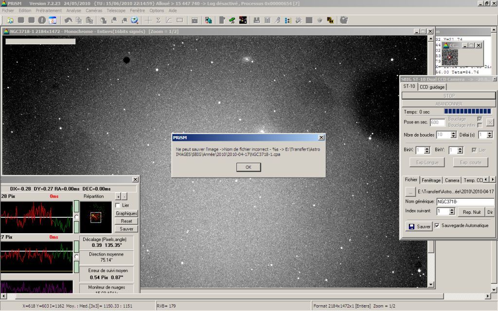Viewport: 498px width, 311px height.
Task: Click the Nom générique text field
Action: coord(464,202)
